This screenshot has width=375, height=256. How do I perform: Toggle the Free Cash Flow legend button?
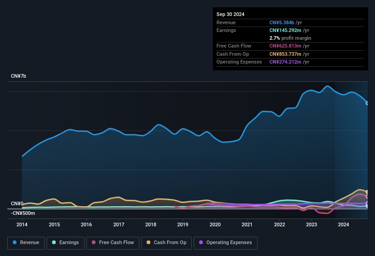(x=113, y=243)
